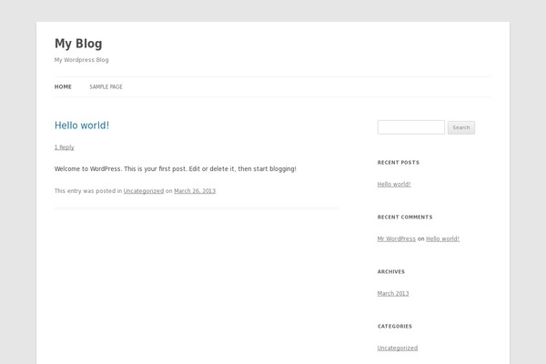Click the Categories widget heading
546x364 pixels.
[395, 327]
